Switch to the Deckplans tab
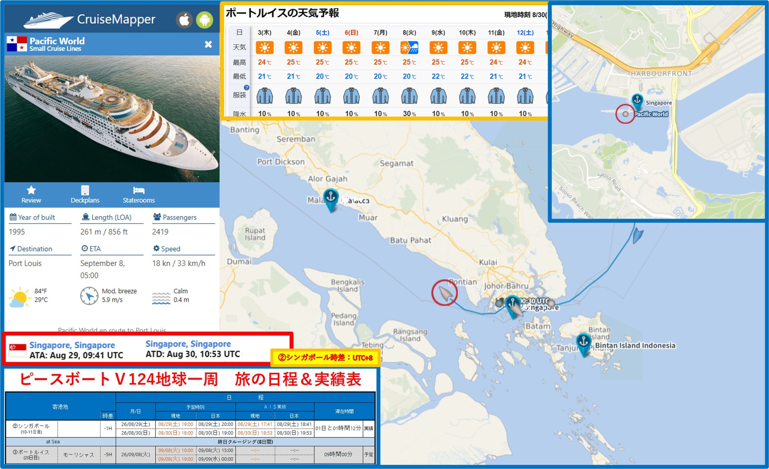 click(x=85, y=195)
